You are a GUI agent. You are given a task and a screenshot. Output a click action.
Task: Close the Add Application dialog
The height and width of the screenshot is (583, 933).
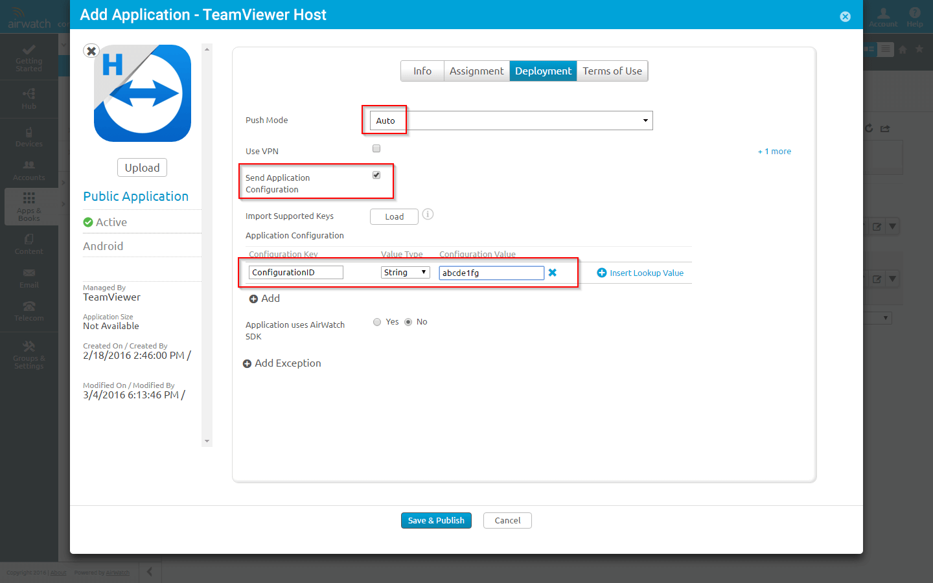(x=845, y=17)
